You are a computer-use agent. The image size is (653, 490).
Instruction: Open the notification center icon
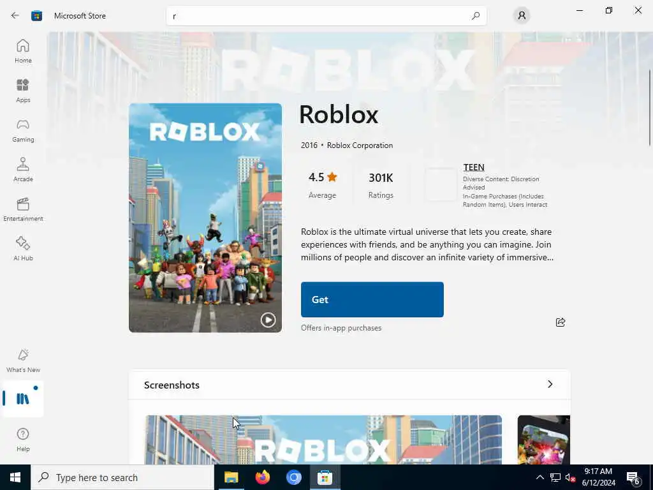(633, 477)
